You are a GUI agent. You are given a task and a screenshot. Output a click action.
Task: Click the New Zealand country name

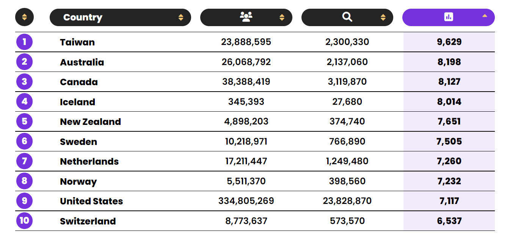click(x=91, y=121)
